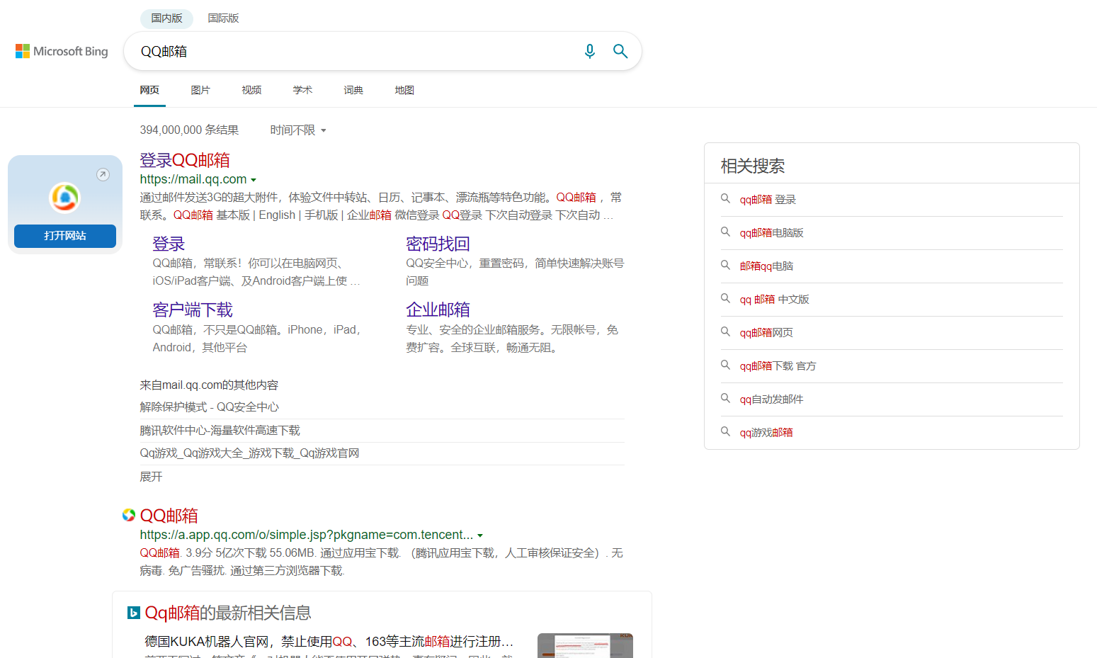Click search icon beside qq邮箱电脑版
The height and width of the screenshot is (658, 1097).
point(725,232)
